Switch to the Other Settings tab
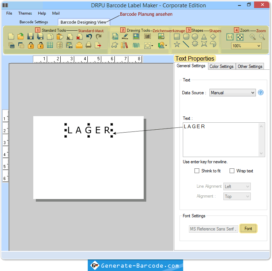272x271 pixels. coord(250,66)
